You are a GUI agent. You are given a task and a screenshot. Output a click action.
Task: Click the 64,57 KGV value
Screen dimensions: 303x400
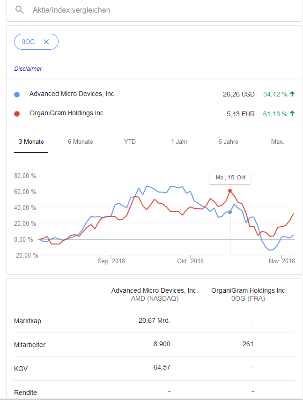162,367
